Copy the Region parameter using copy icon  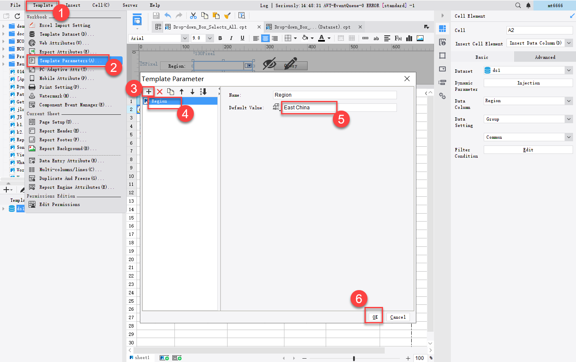(170, 91)
